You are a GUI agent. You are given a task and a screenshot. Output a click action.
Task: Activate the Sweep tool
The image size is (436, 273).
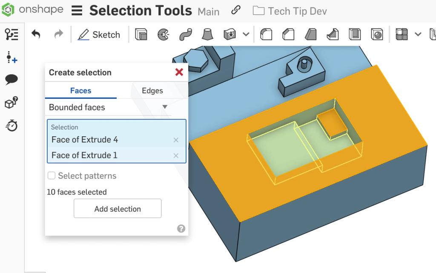[x=186, y=34]
